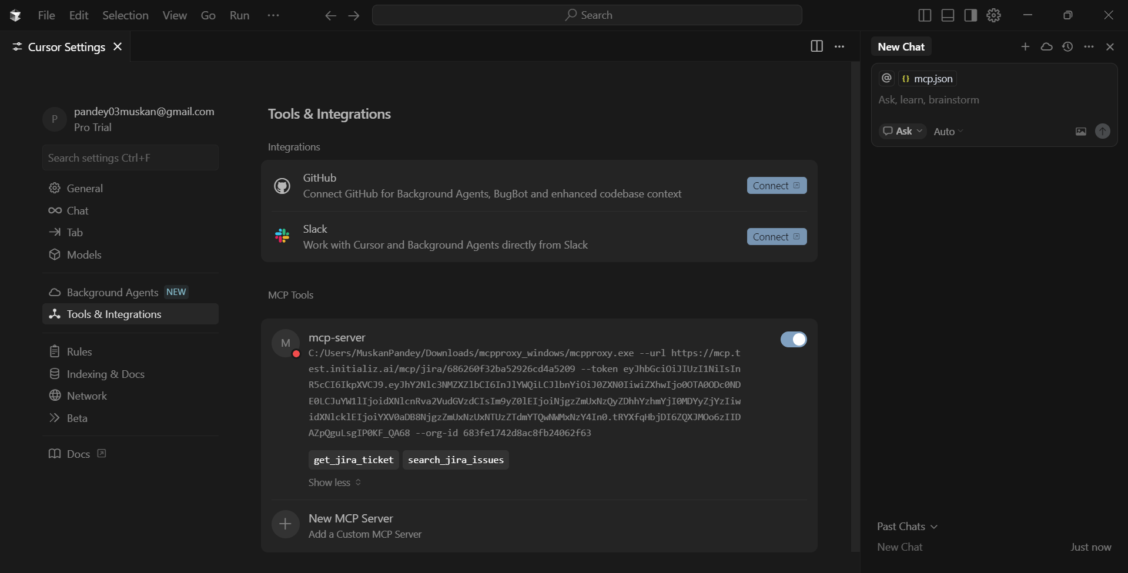Toggle bottom panel layout icon
1128x573 pixels.
[x=948, y=15]
